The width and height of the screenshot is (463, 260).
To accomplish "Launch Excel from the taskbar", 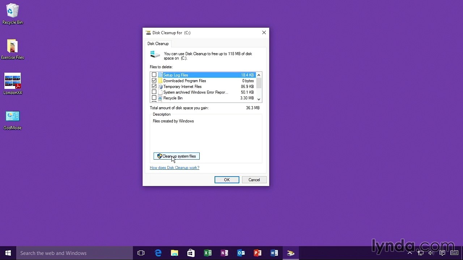I will (208, 253).
